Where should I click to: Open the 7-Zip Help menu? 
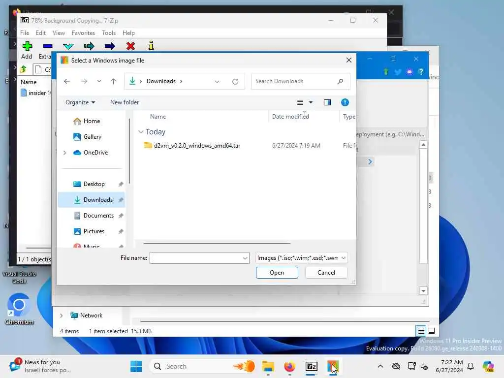[x=128, y=33]
